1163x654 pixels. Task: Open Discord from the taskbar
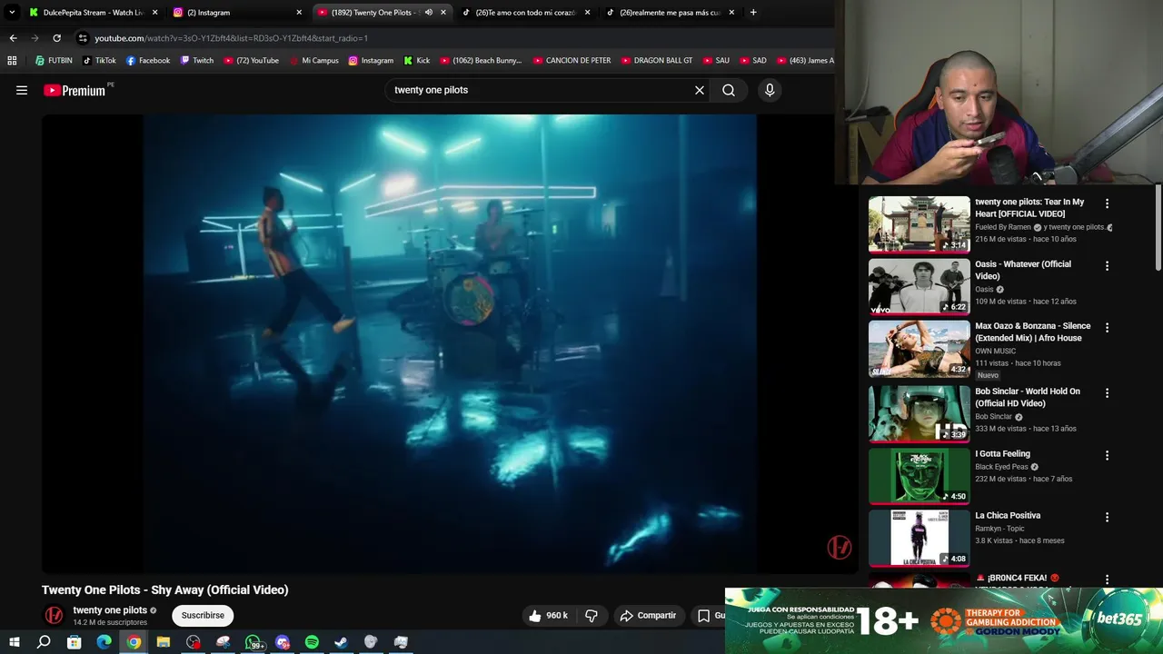(x=283, y=642)
